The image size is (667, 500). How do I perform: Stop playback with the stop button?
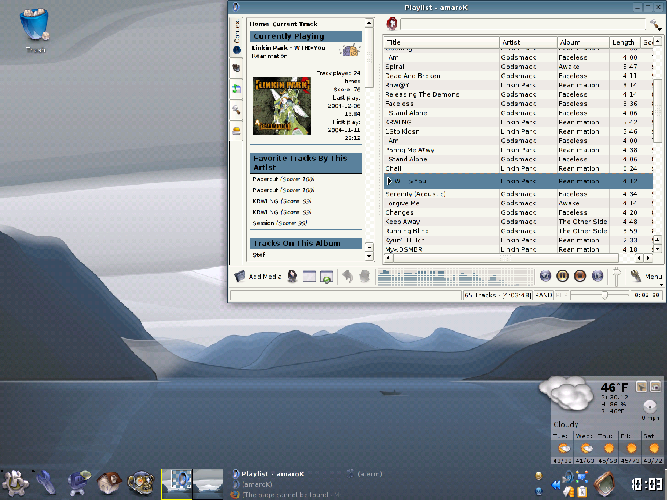(580, 276)
